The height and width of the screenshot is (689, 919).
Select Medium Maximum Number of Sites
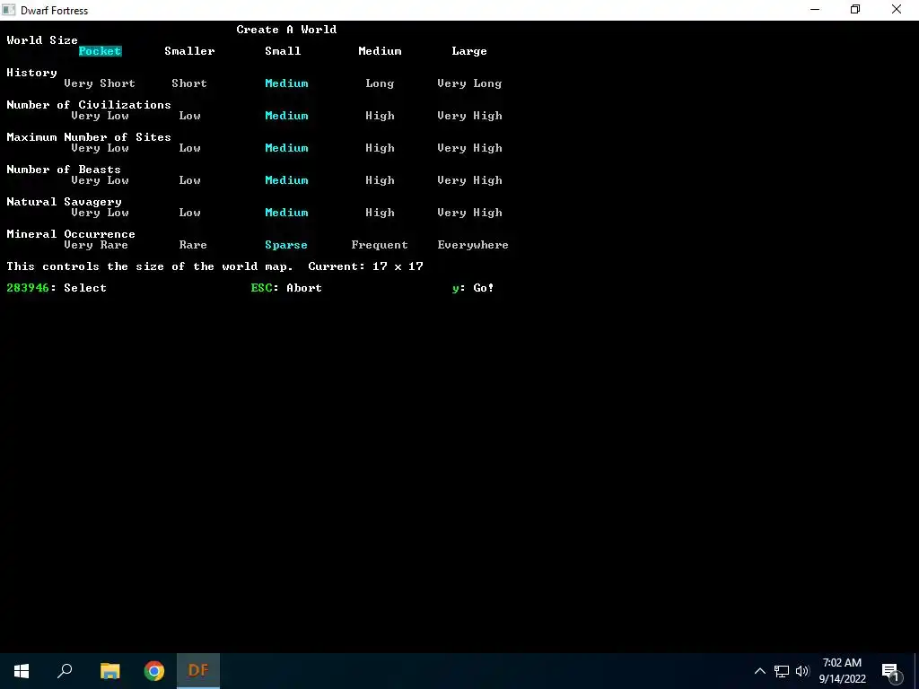tap(286, 148)
